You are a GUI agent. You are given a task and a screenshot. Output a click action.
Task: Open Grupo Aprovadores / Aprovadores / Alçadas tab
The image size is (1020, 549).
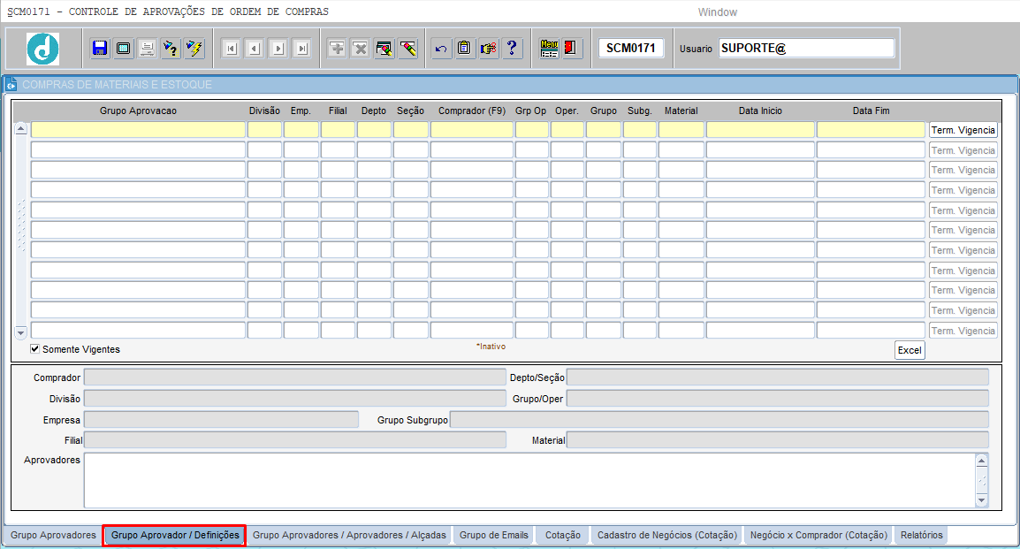coord(349,535)
